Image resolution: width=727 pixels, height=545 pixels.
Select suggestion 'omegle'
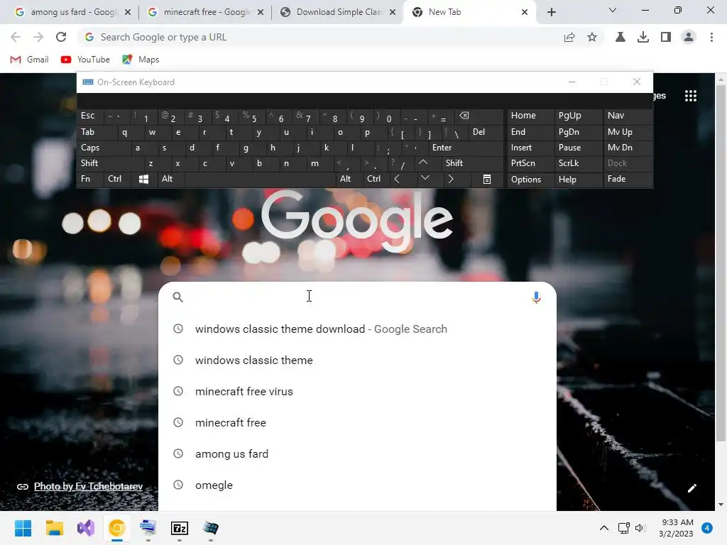(357, 485)
